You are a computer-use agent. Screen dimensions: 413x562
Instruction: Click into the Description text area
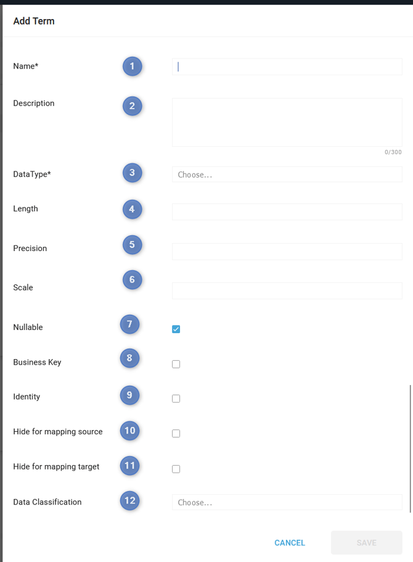(x=287, y=122)
